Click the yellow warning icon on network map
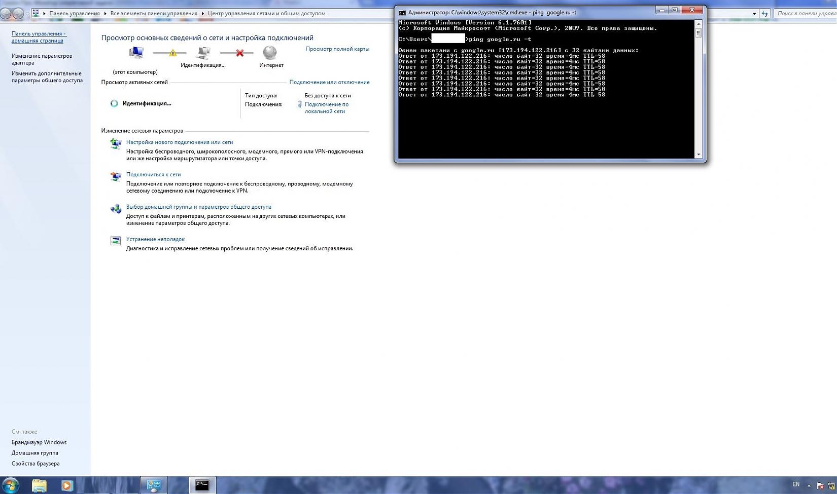 [172, 53]
